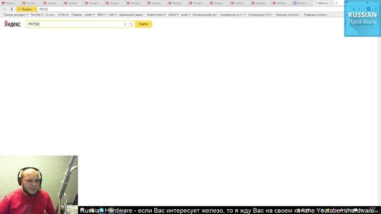Open The War Z bookmark

point(43,15)
